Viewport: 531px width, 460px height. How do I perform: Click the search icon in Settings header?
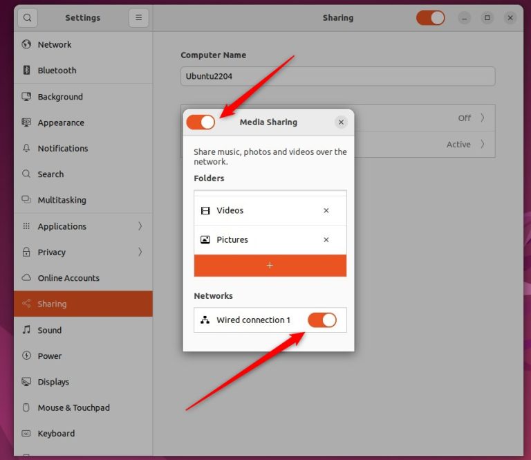(x=28, y=17)
